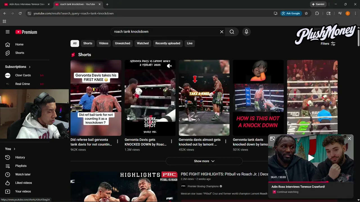Click the YouTube Premium logo
The image size is (360, 202).
pyautogui.click(x=26, y=32)
